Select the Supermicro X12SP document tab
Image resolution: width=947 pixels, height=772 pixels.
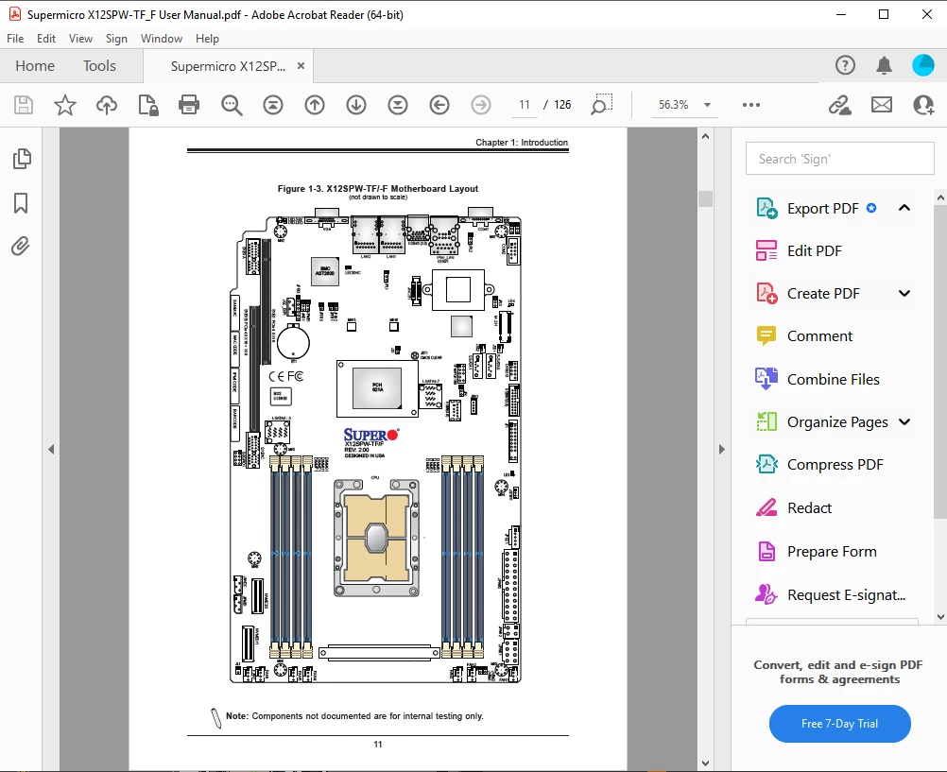pyautogui.click(x=229, y=66)
